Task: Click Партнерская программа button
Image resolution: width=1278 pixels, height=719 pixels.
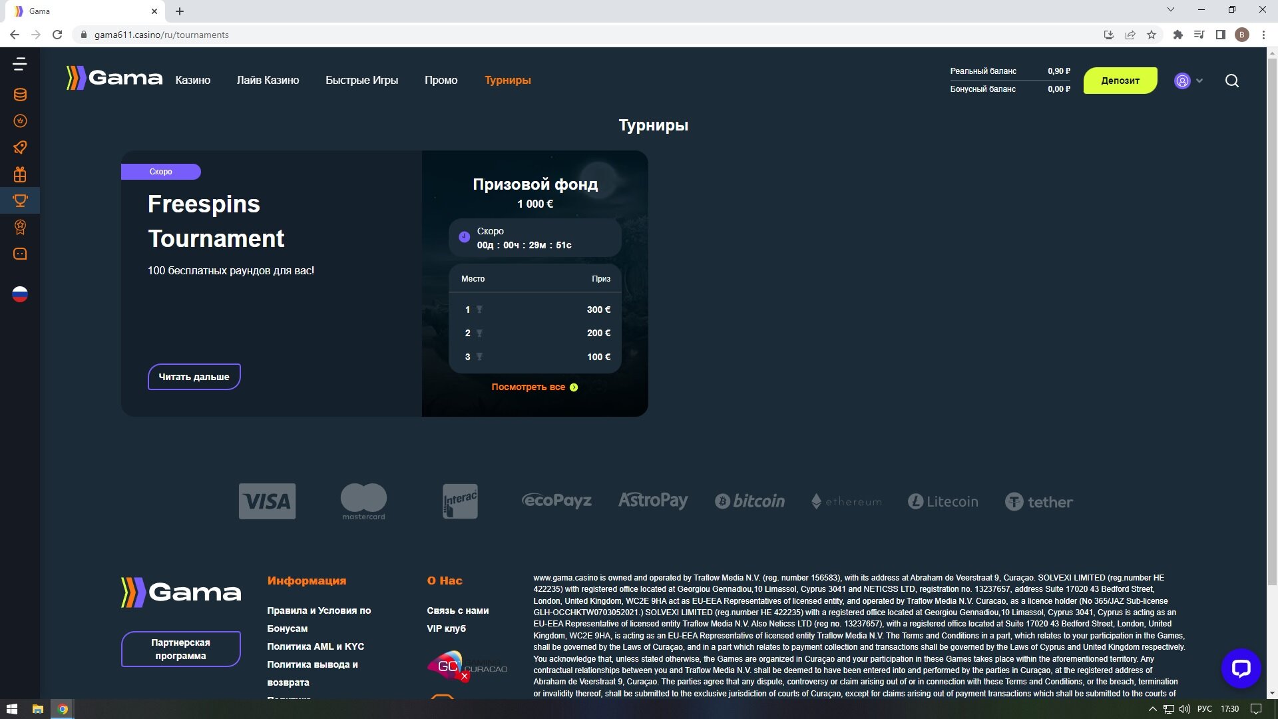Action: click(180, 649)
